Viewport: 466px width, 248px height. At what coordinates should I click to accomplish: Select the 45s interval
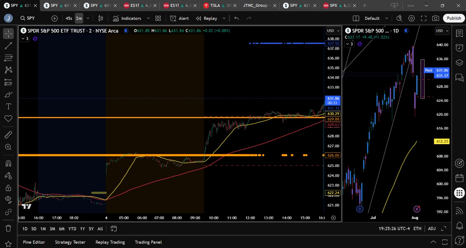69,19
